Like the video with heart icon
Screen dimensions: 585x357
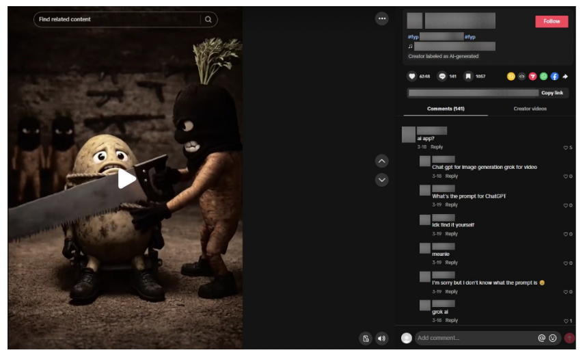[411, 76]
